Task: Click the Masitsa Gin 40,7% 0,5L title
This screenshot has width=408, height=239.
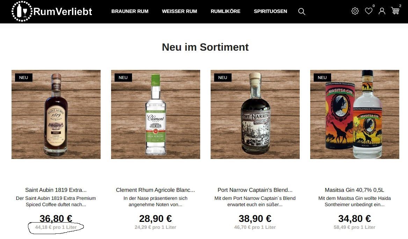Action: click(355, 190)
